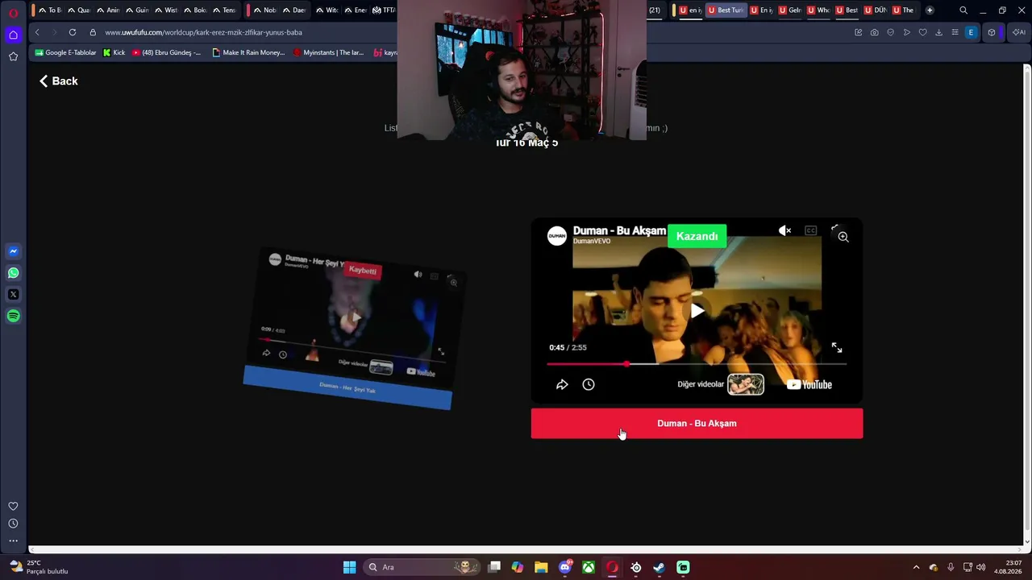The image size is (1032, 580).
Task: Open a new browser tab
Action: (930, 10)
